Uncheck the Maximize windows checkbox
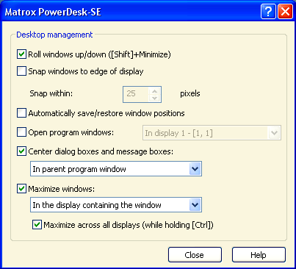 click(21, 189)
